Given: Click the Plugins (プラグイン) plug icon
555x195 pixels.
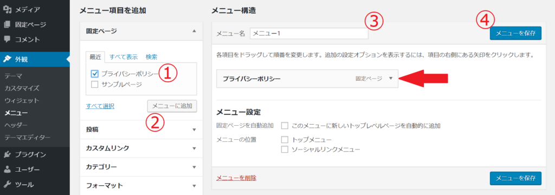Looking at the screenshot, I should 8,154.
